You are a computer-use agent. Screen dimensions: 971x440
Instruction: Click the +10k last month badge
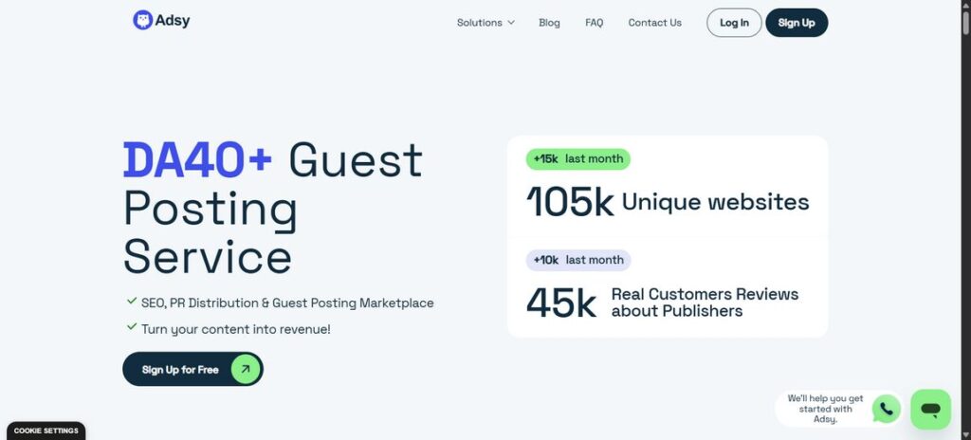point(577,260)
